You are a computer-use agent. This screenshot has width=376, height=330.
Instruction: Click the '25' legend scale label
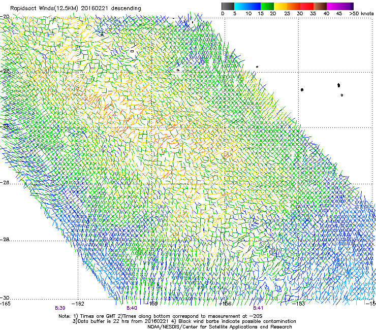(287, 14)
